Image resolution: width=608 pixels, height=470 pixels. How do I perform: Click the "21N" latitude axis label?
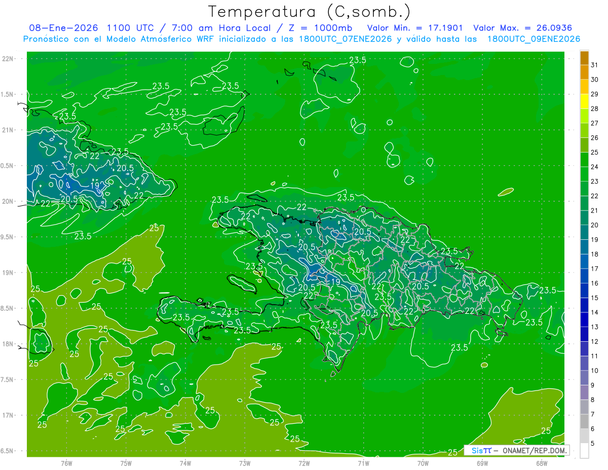[8, 130]
